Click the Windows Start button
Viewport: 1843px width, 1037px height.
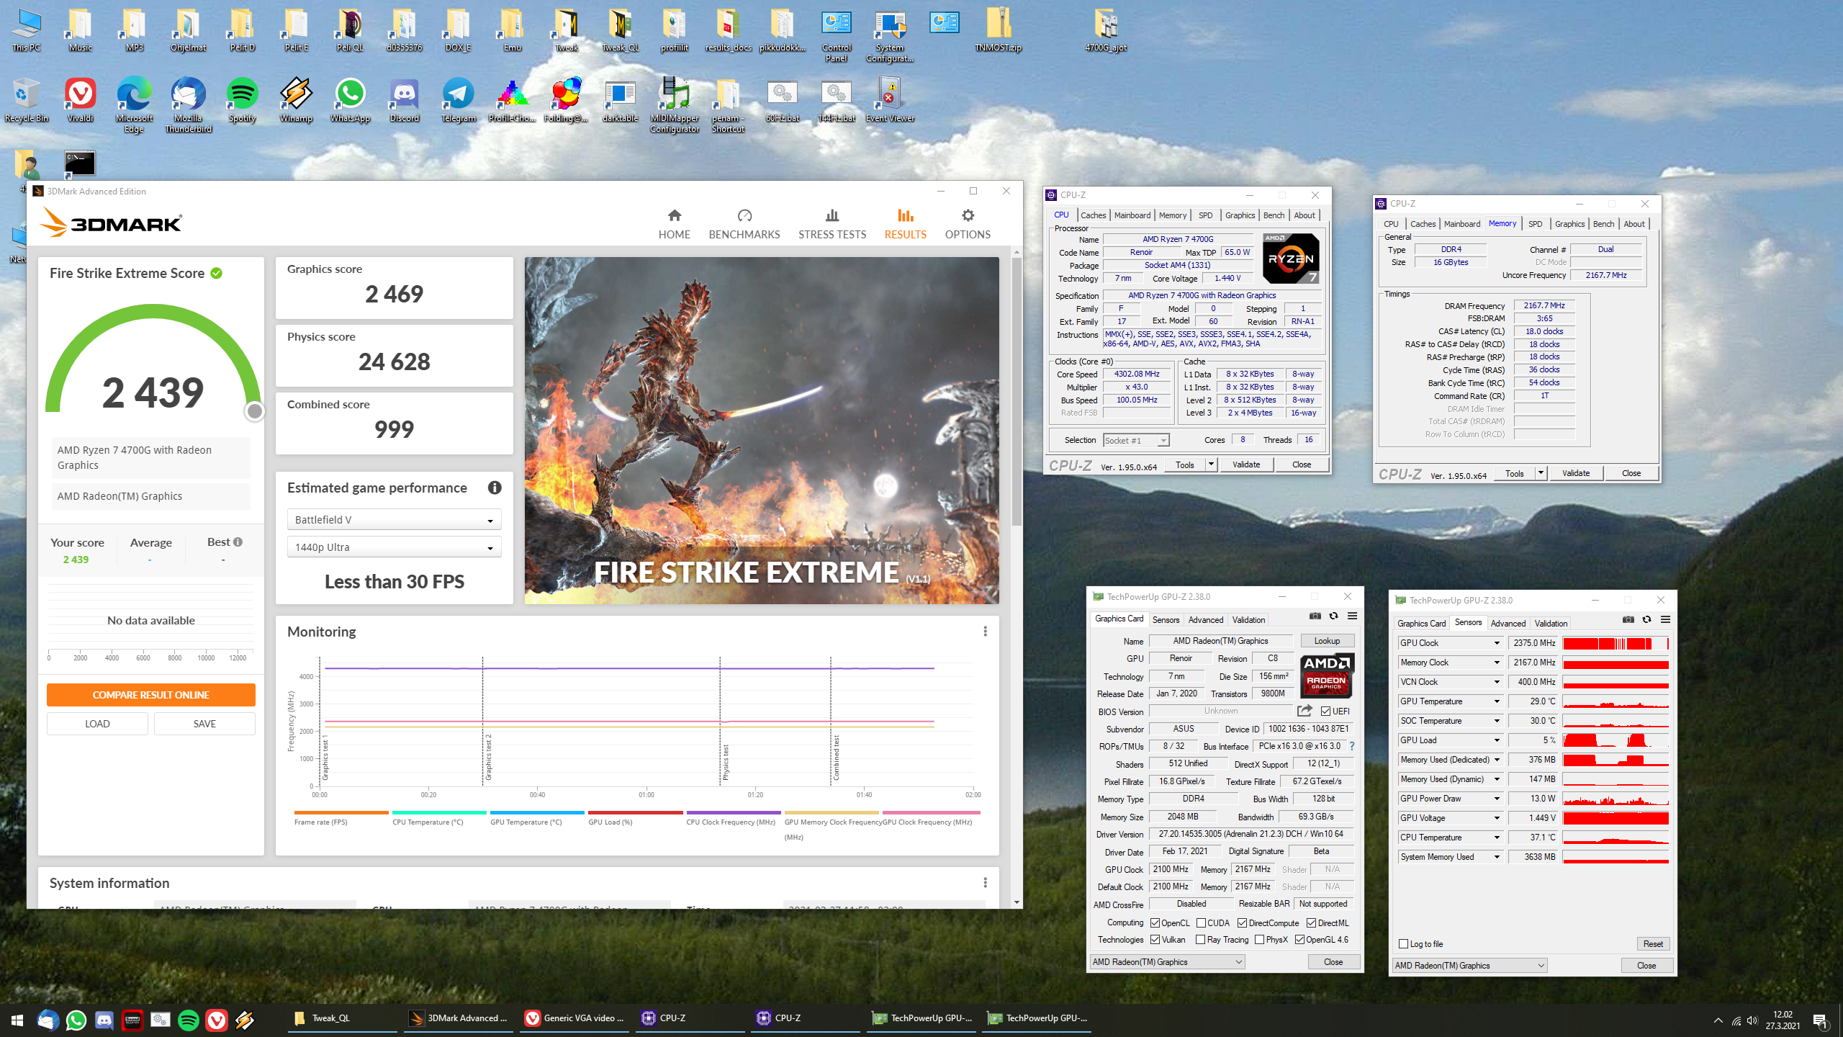pyautogui.click(x=17, y=1020)
